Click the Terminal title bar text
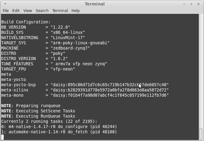204x141 pixels. click(95, 4)
